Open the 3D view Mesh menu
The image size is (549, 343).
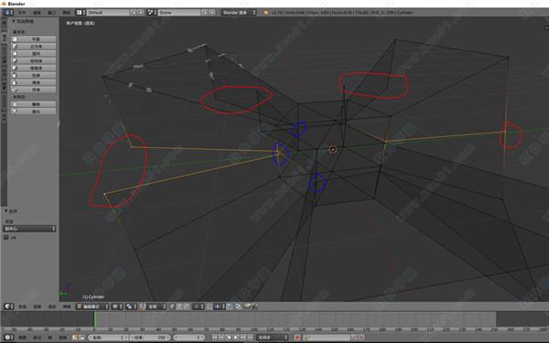coord(67,306)
